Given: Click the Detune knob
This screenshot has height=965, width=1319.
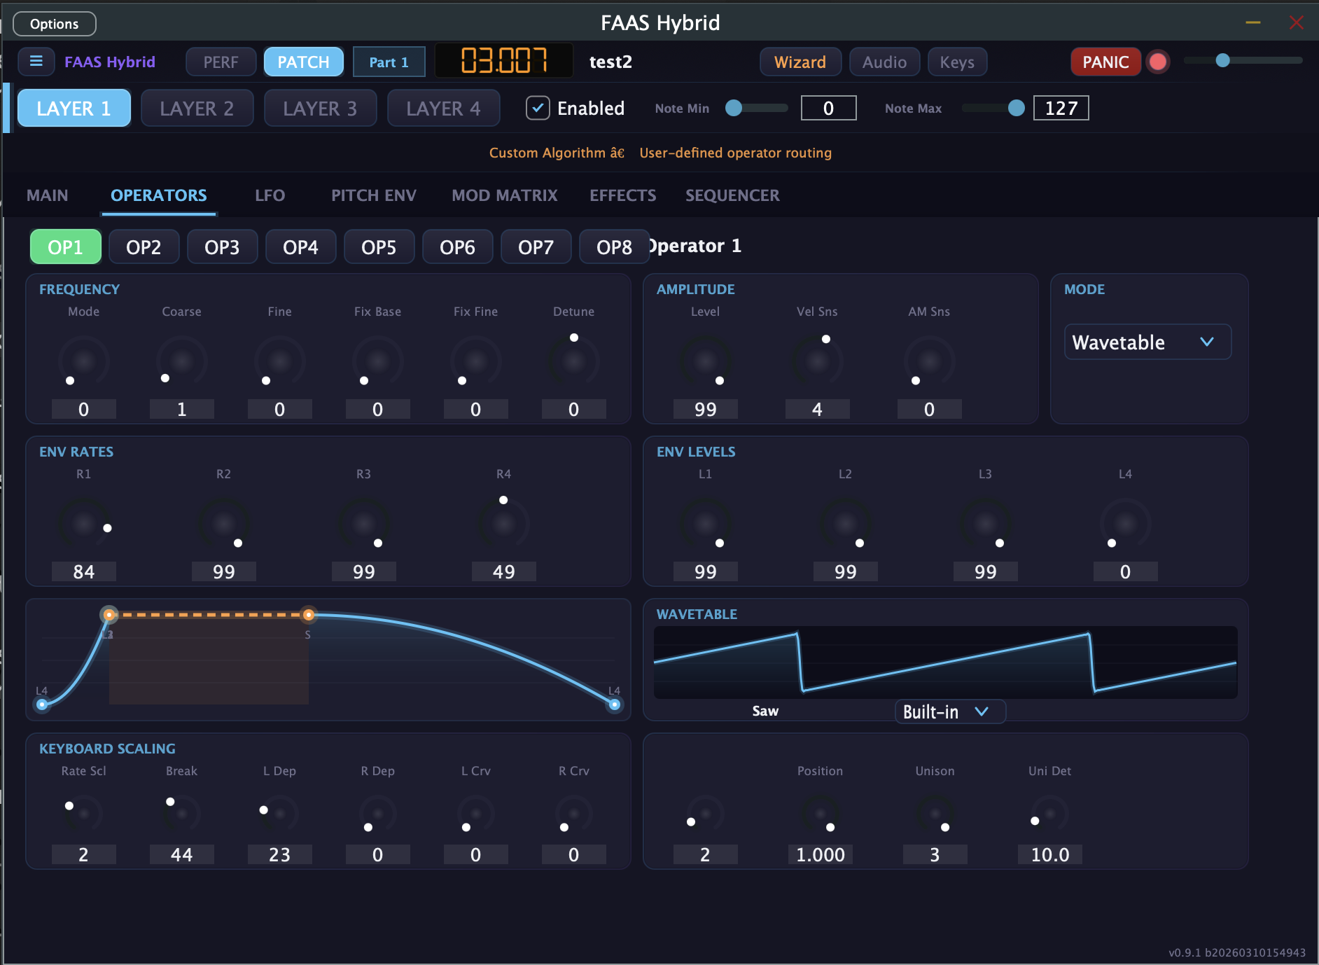Looking at the screenshot, I should pyautogui.click(x=574, y=361).
